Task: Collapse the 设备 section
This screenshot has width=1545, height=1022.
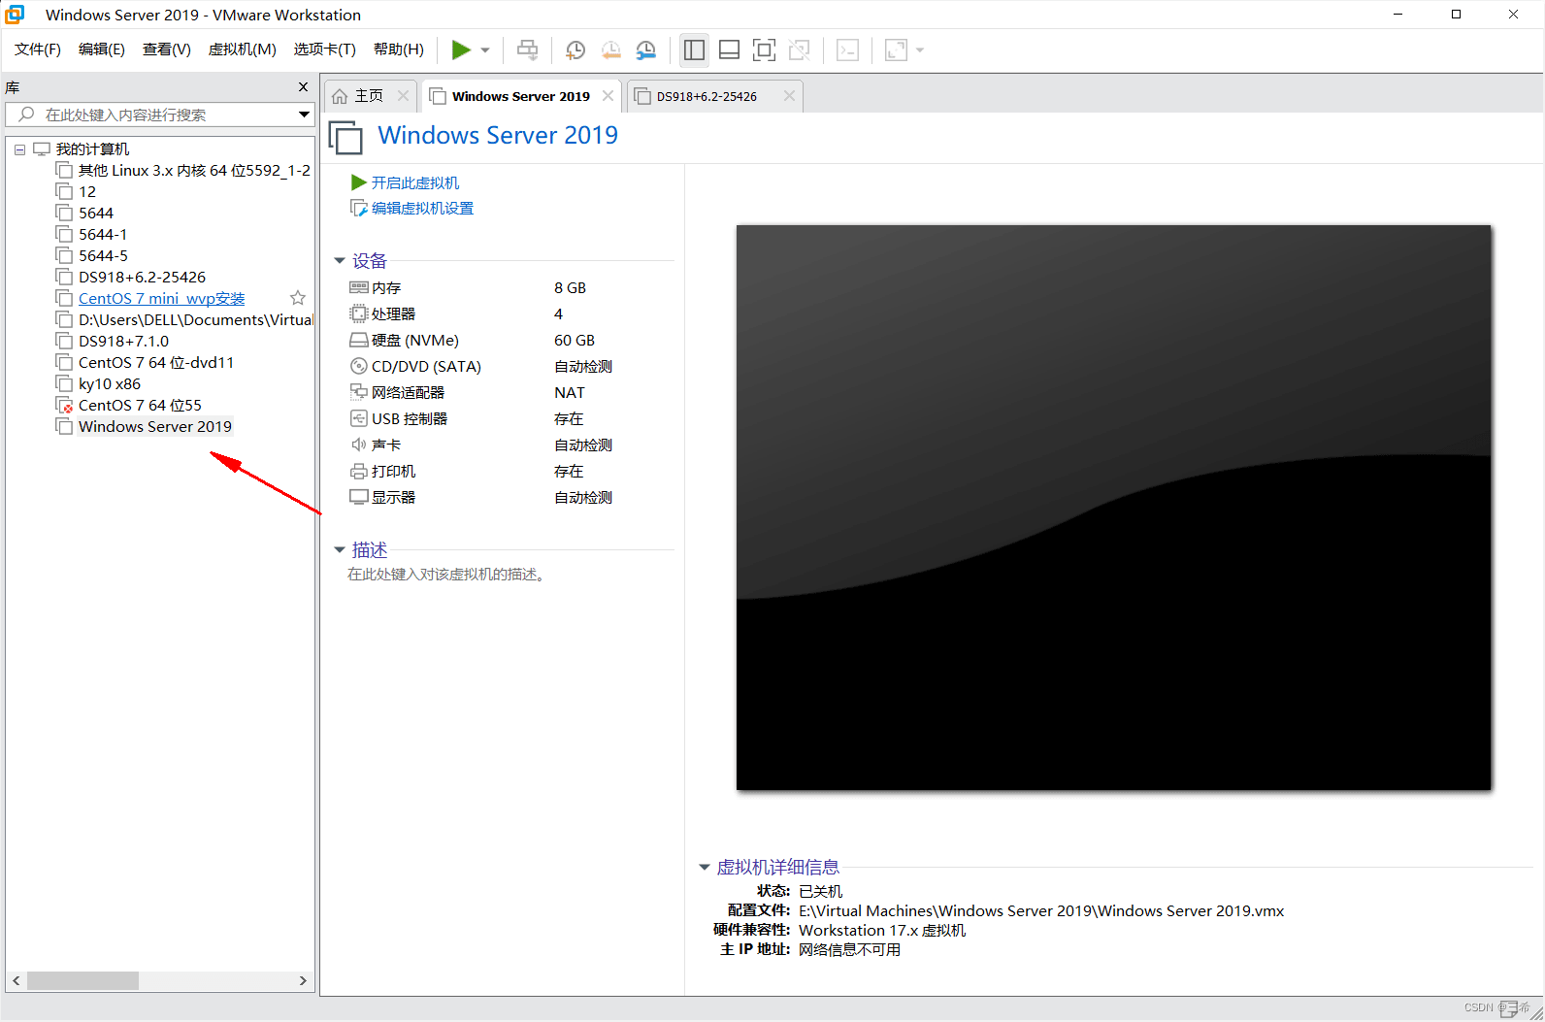Action: [x=340, y=260]
